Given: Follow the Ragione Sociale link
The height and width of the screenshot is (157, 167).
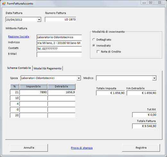Looking at the screenshot, I should (x=19, y=37).
